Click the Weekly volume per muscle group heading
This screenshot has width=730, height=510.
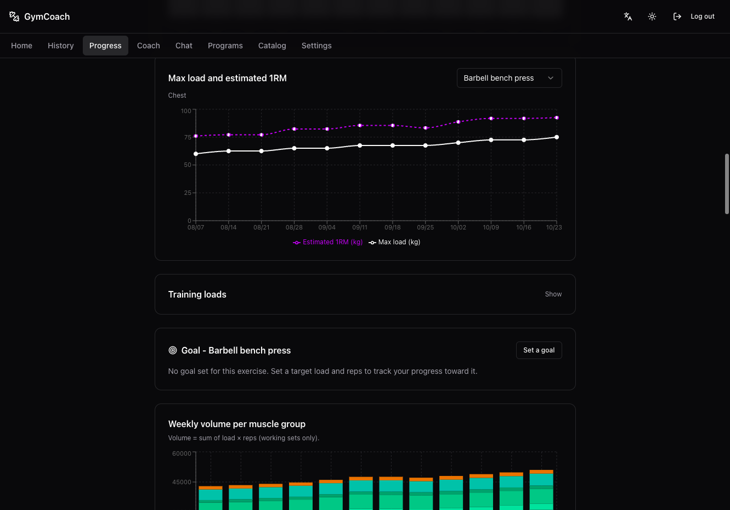pos(237,424)
